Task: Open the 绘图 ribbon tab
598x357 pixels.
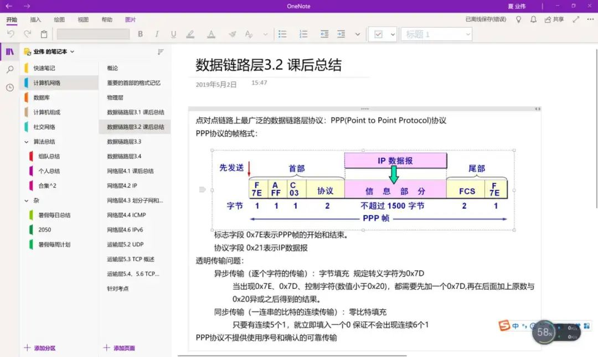Action: [x=59, y=19]
